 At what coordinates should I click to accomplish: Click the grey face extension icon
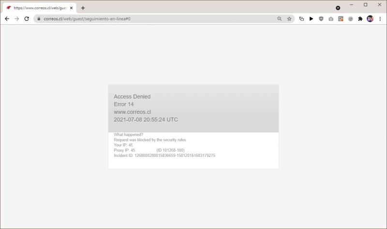(350, 19)
